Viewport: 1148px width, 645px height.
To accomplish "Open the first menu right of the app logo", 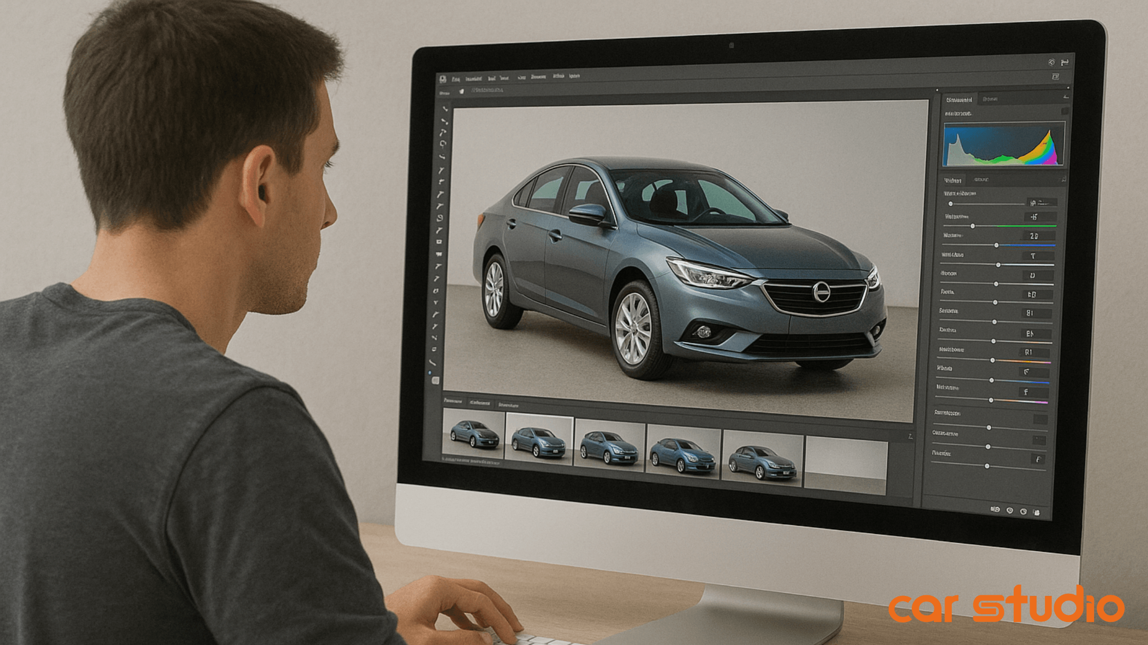I will coord(456,79).
